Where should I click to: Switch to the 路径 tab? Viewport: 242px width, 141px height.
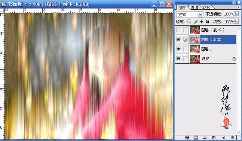(206, 7)
